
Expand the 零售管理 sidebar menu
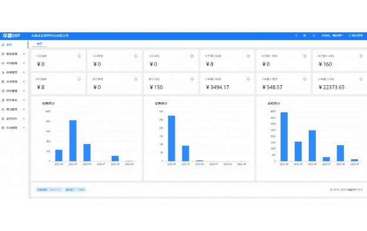[14, 54]
